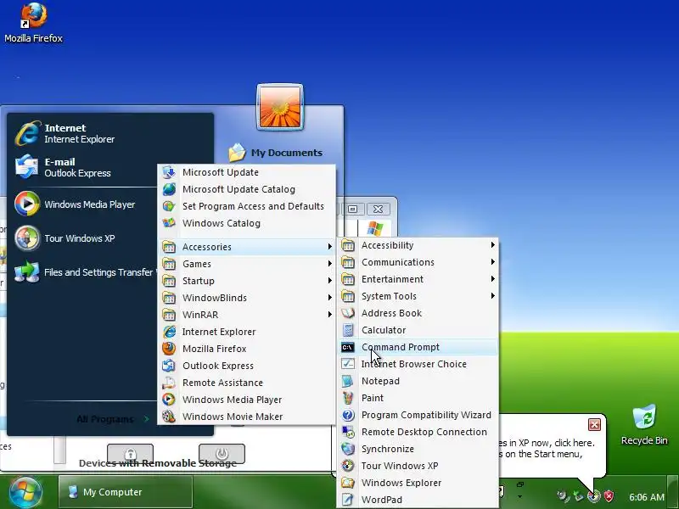Click the 6:06 AM taskbar clock
The width and height of the screenshot is (679, 509).
647,497
